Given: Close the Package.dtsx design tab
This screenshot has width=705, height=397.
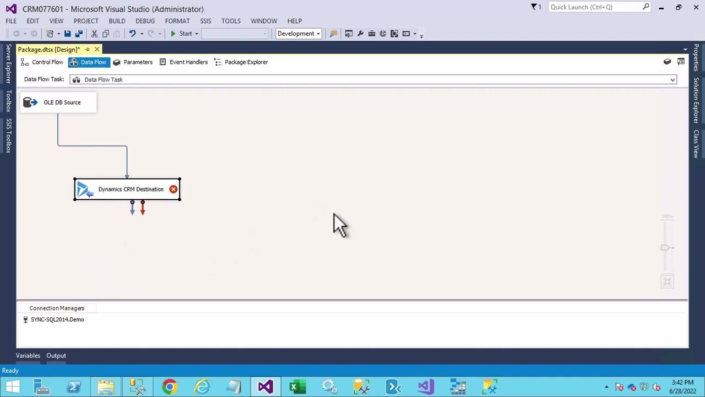Looking at the screenshot, I should click(x=97, y=50).
